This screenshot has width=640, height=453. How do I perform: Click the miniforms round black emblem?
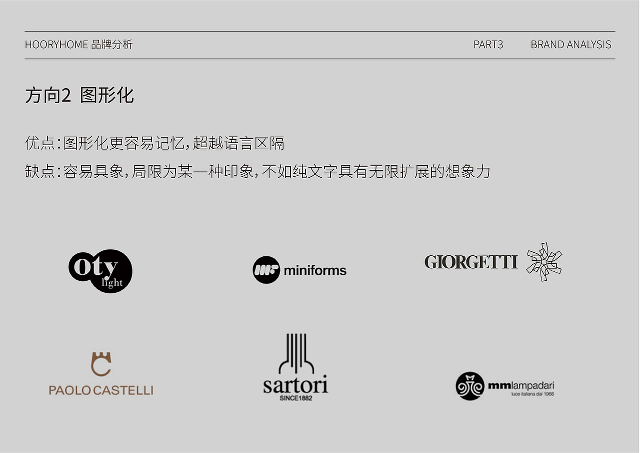[x=266, y=270]
